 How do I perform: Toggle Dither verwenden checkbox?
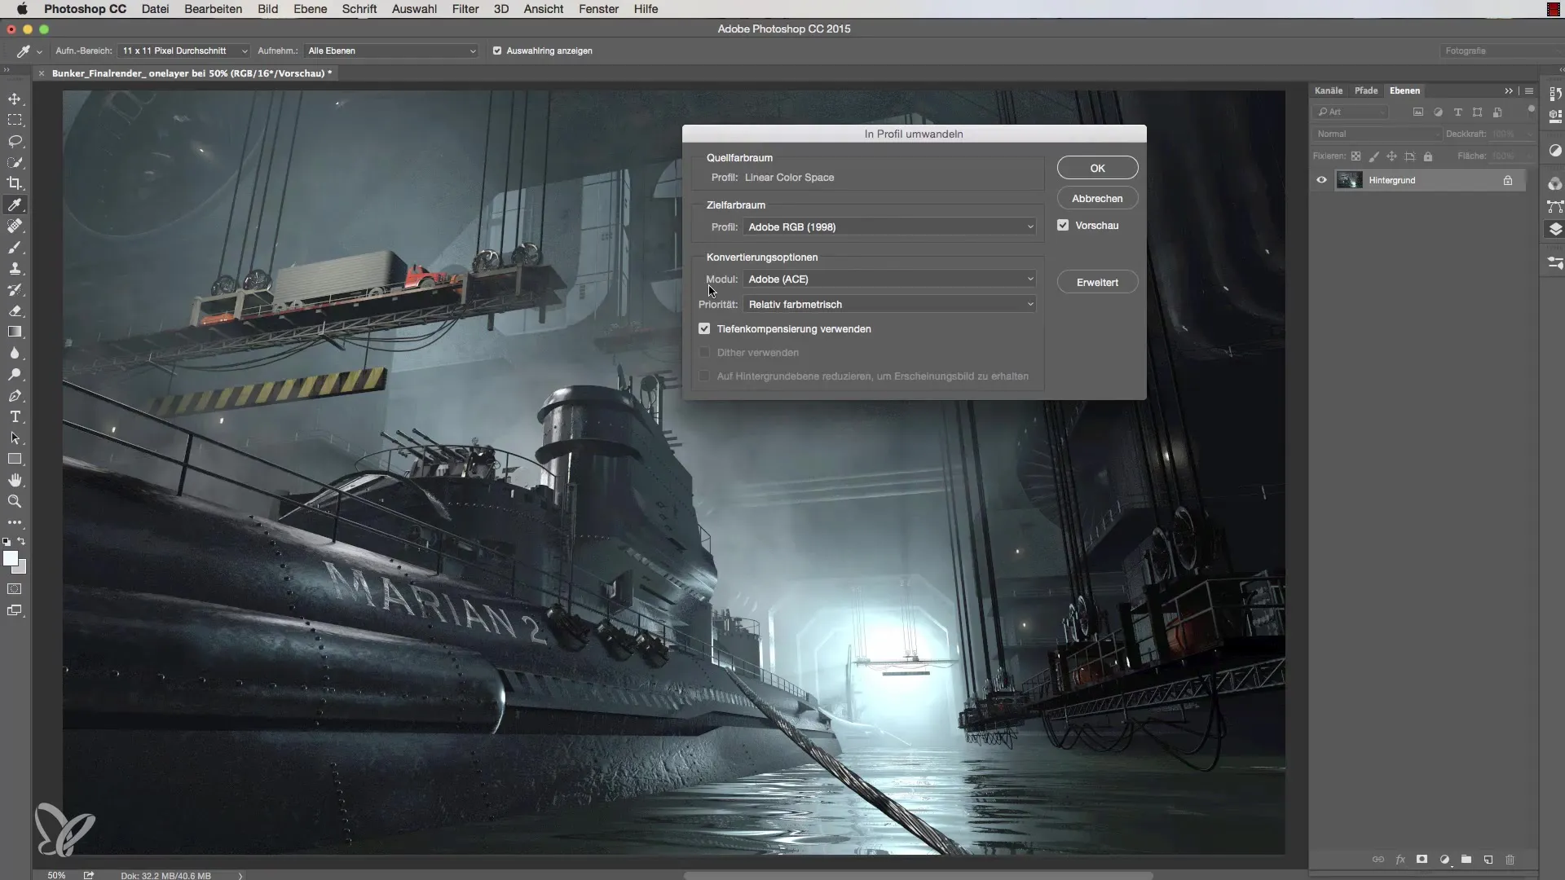pyautogui.click(x=704, y=352)
